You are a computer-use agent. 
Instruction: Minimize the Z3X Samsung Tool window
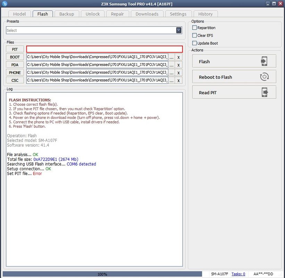click(268, 3)
